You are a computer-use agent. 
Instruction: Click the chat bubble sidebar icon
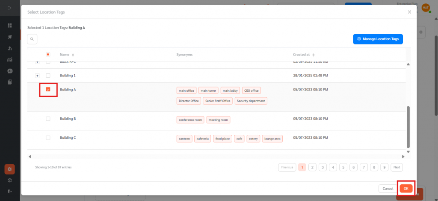[x=9, y=71]
